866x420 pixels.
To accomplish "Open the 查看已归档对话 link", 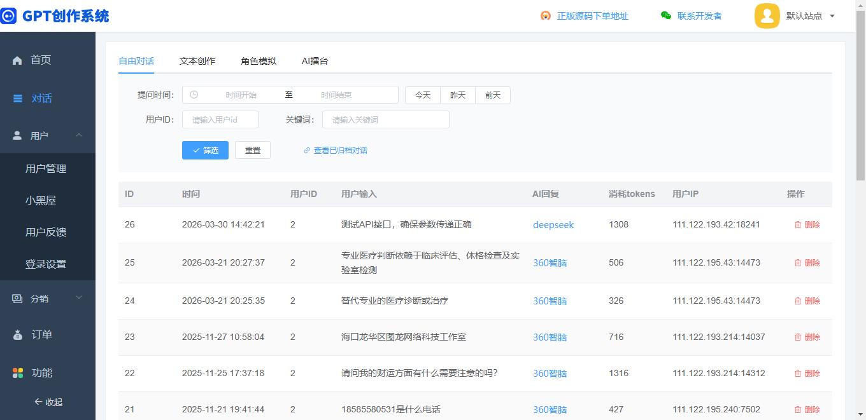I will pyautogui.click(x=340, y=151).
